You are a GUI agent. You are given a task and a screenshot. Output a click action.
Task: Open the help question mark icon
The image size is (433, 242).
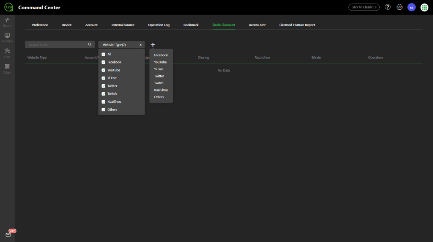388,7
